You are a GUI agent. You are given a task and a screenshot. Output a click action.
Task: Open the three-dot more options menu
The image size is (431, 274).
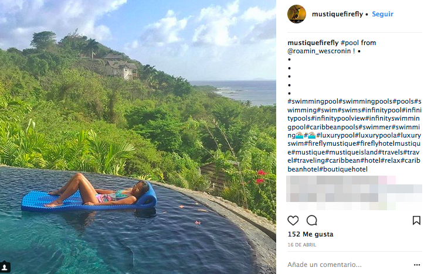pyautogui.click(x=417, y=265)
